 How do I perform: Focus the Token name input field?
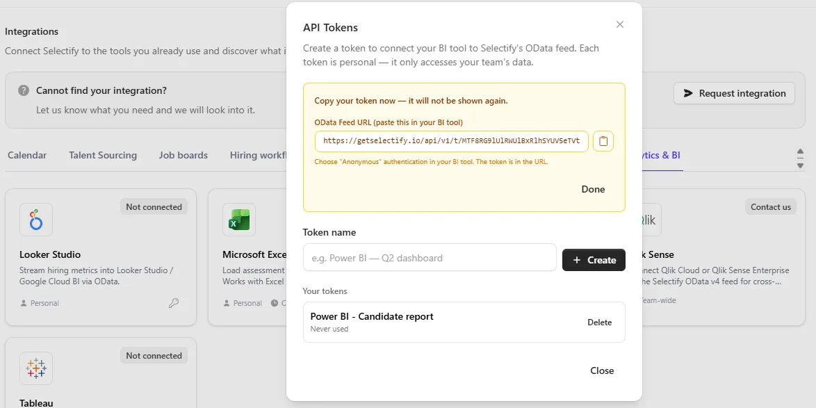430,258
